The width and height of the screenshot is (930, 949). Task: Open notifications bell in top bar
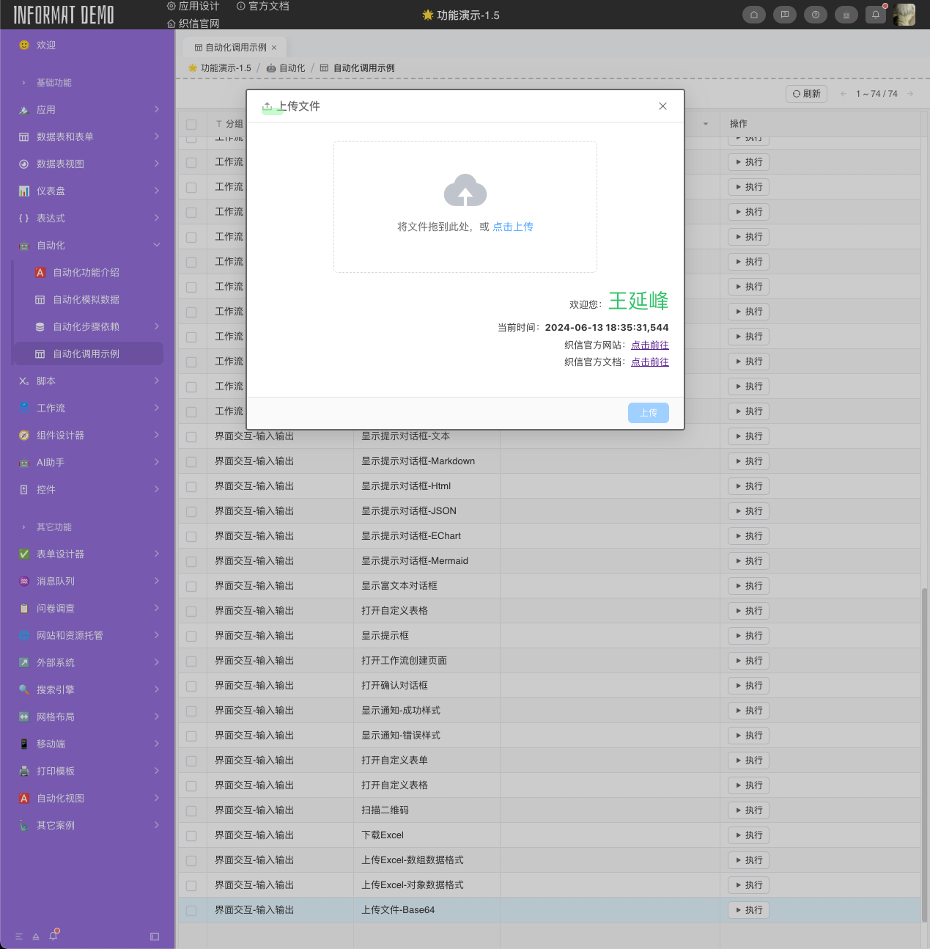(x=876, y=15)
